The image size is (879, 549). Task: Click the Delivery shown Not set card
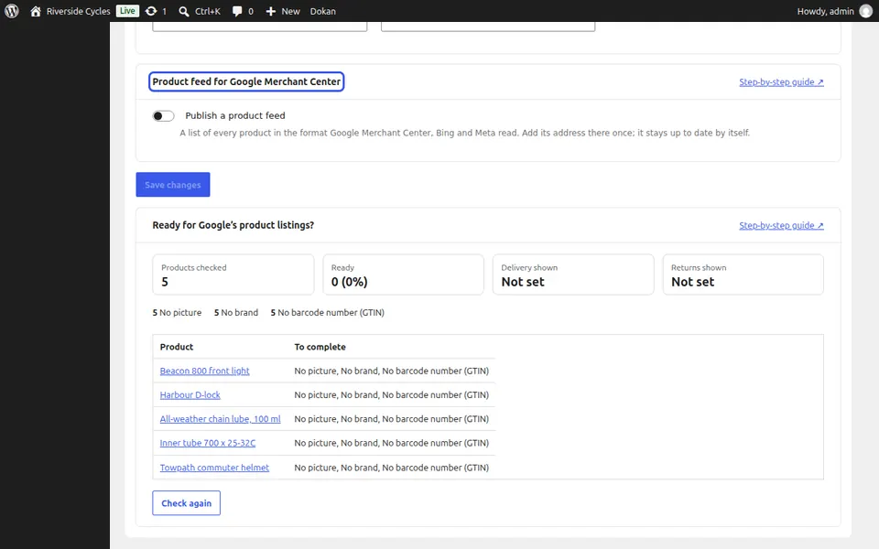(573, 274)
